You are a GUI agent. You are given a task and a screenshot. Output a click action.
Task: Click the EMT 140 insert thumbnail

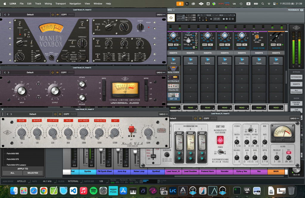173,96
